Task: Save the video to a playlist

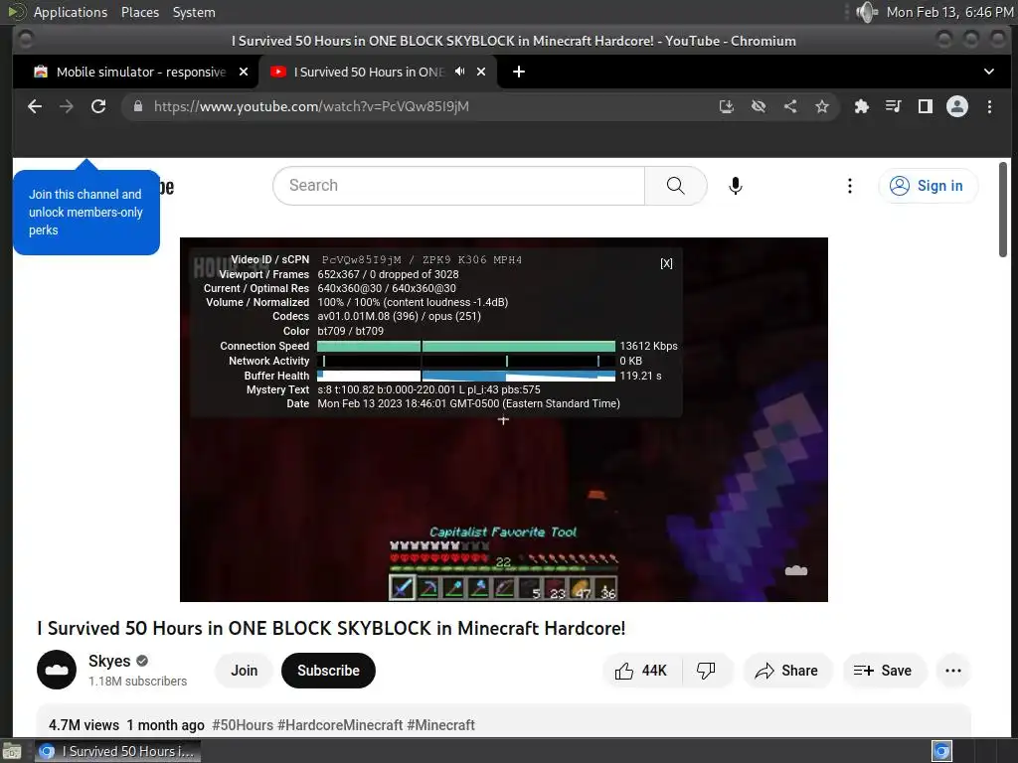Action: pyautogui.click(x=883, y=671)
